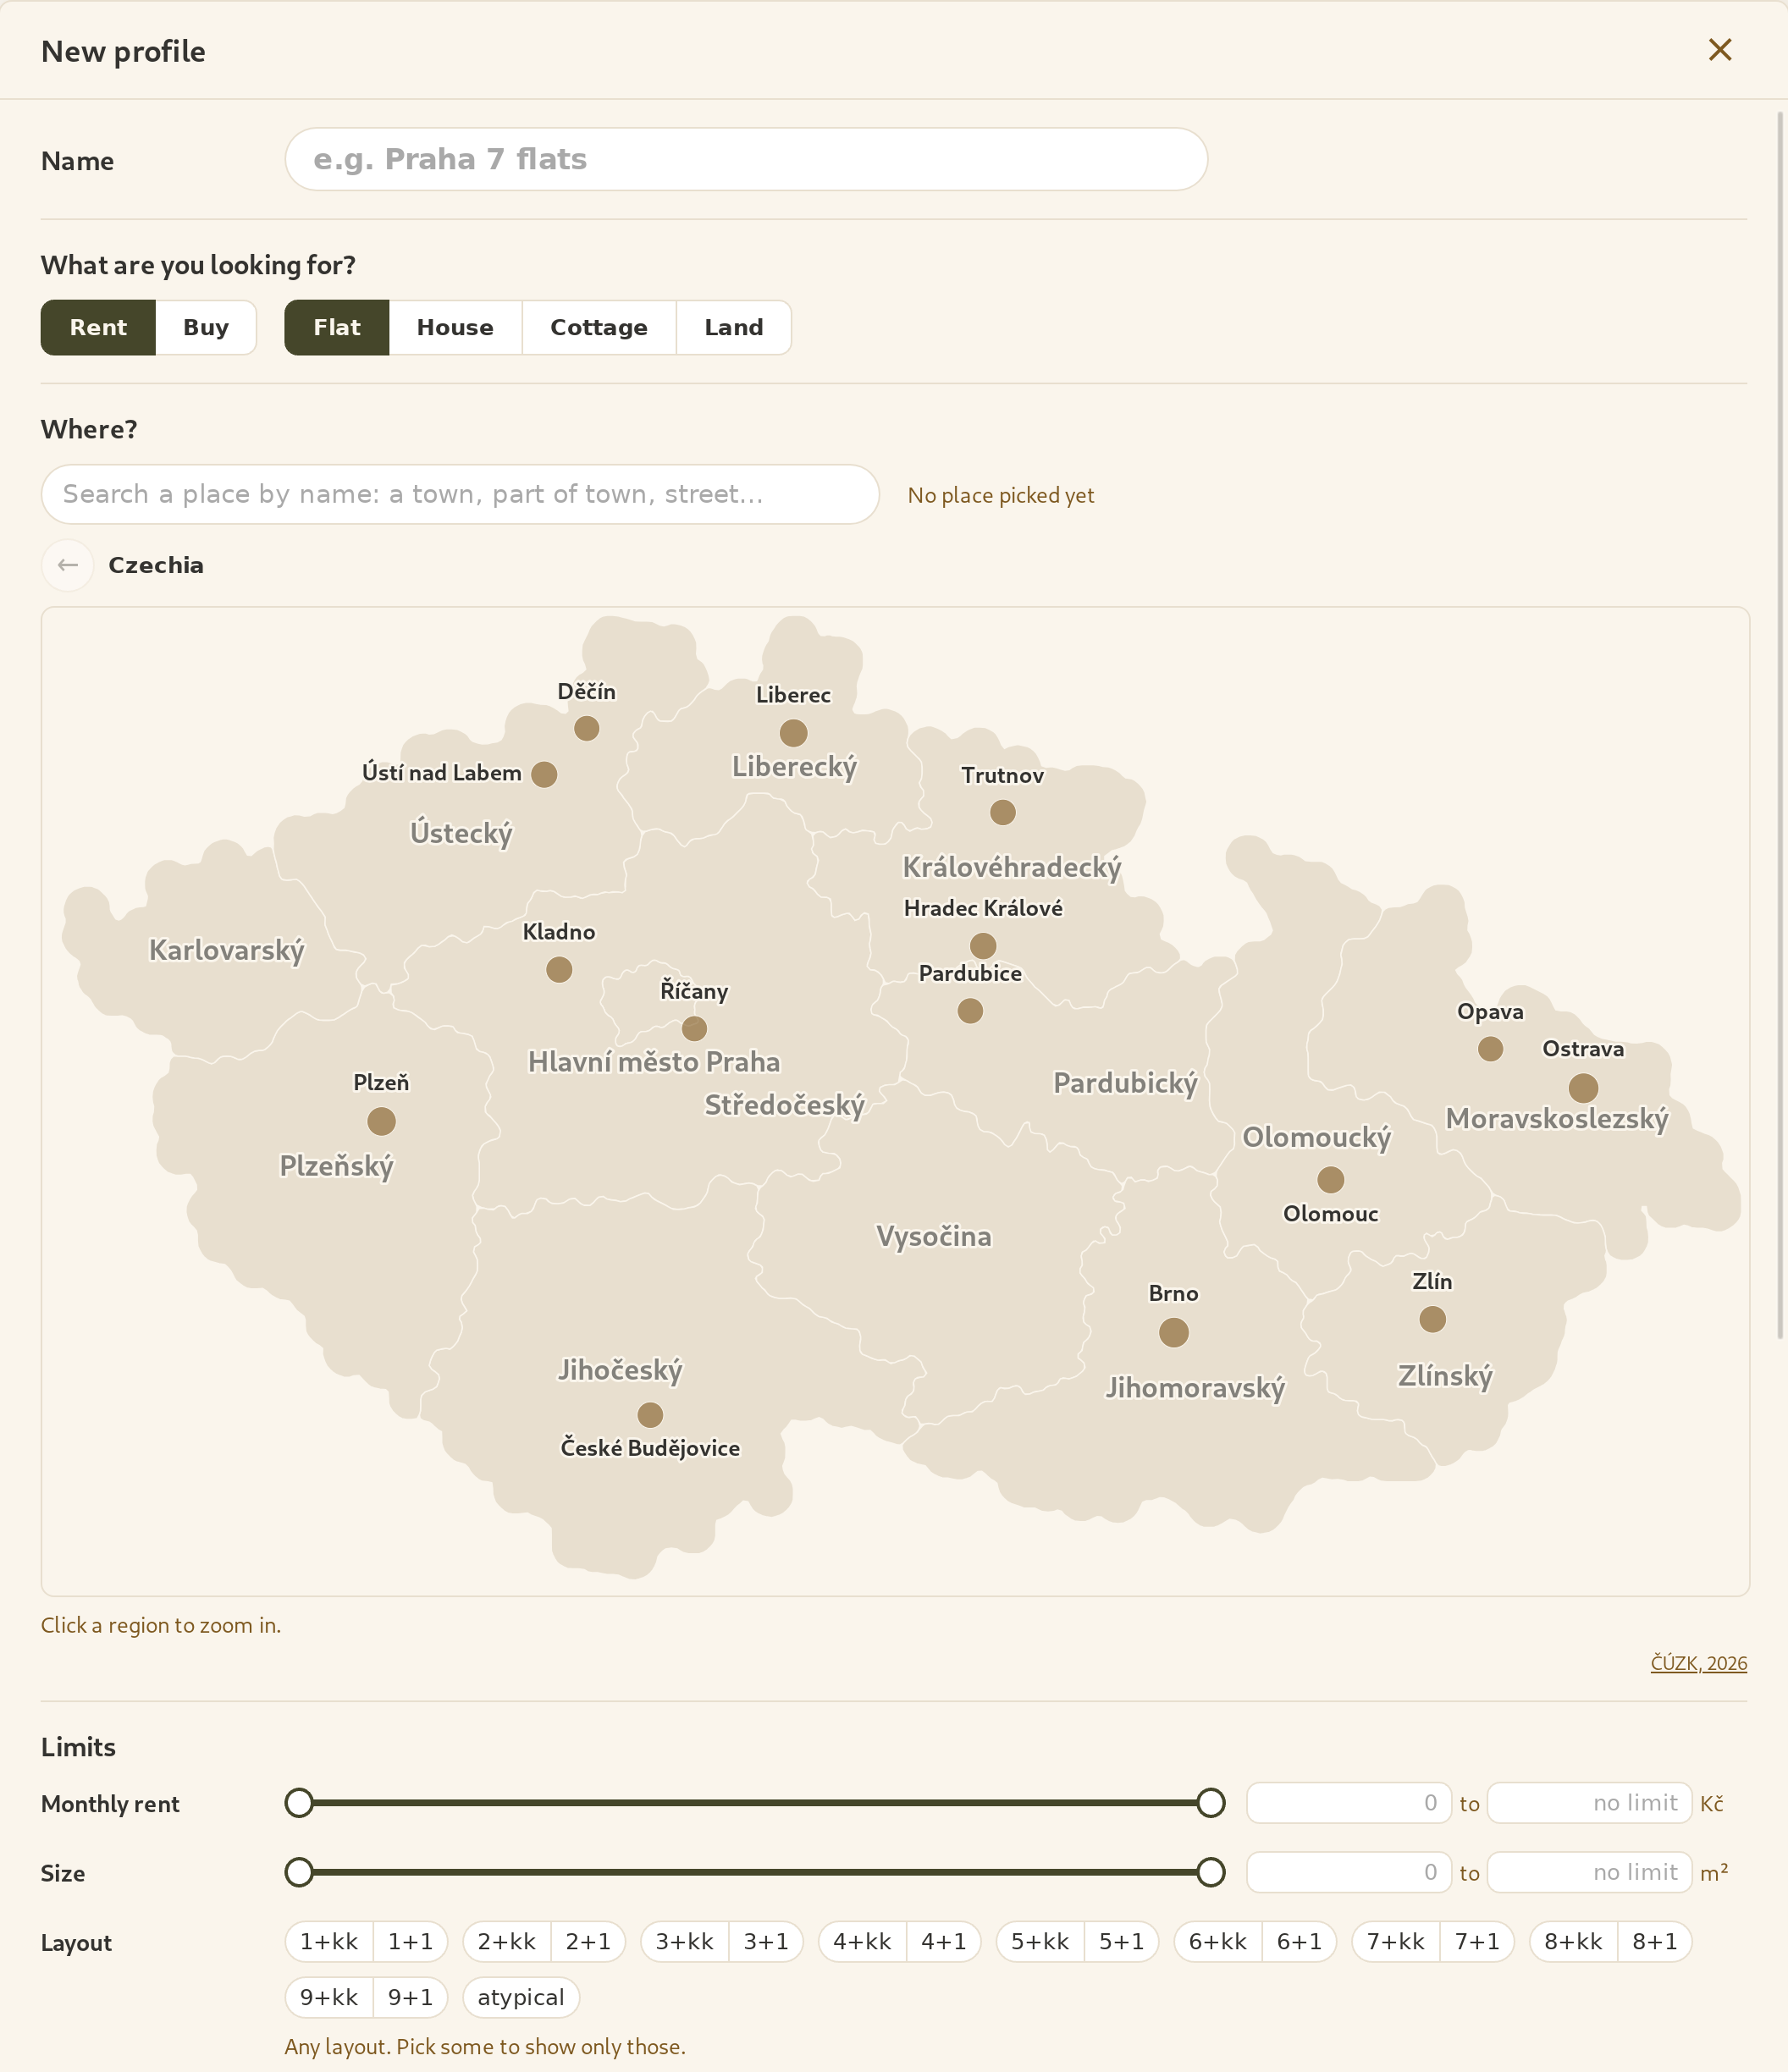Select the Trutnov city dot on map

(x=1002, y=812)
